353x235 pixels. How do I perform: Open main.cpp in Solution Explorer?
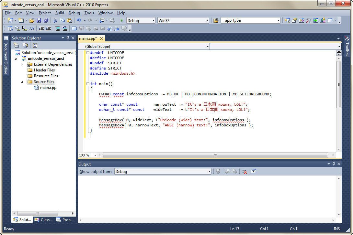tap(48, 88)
